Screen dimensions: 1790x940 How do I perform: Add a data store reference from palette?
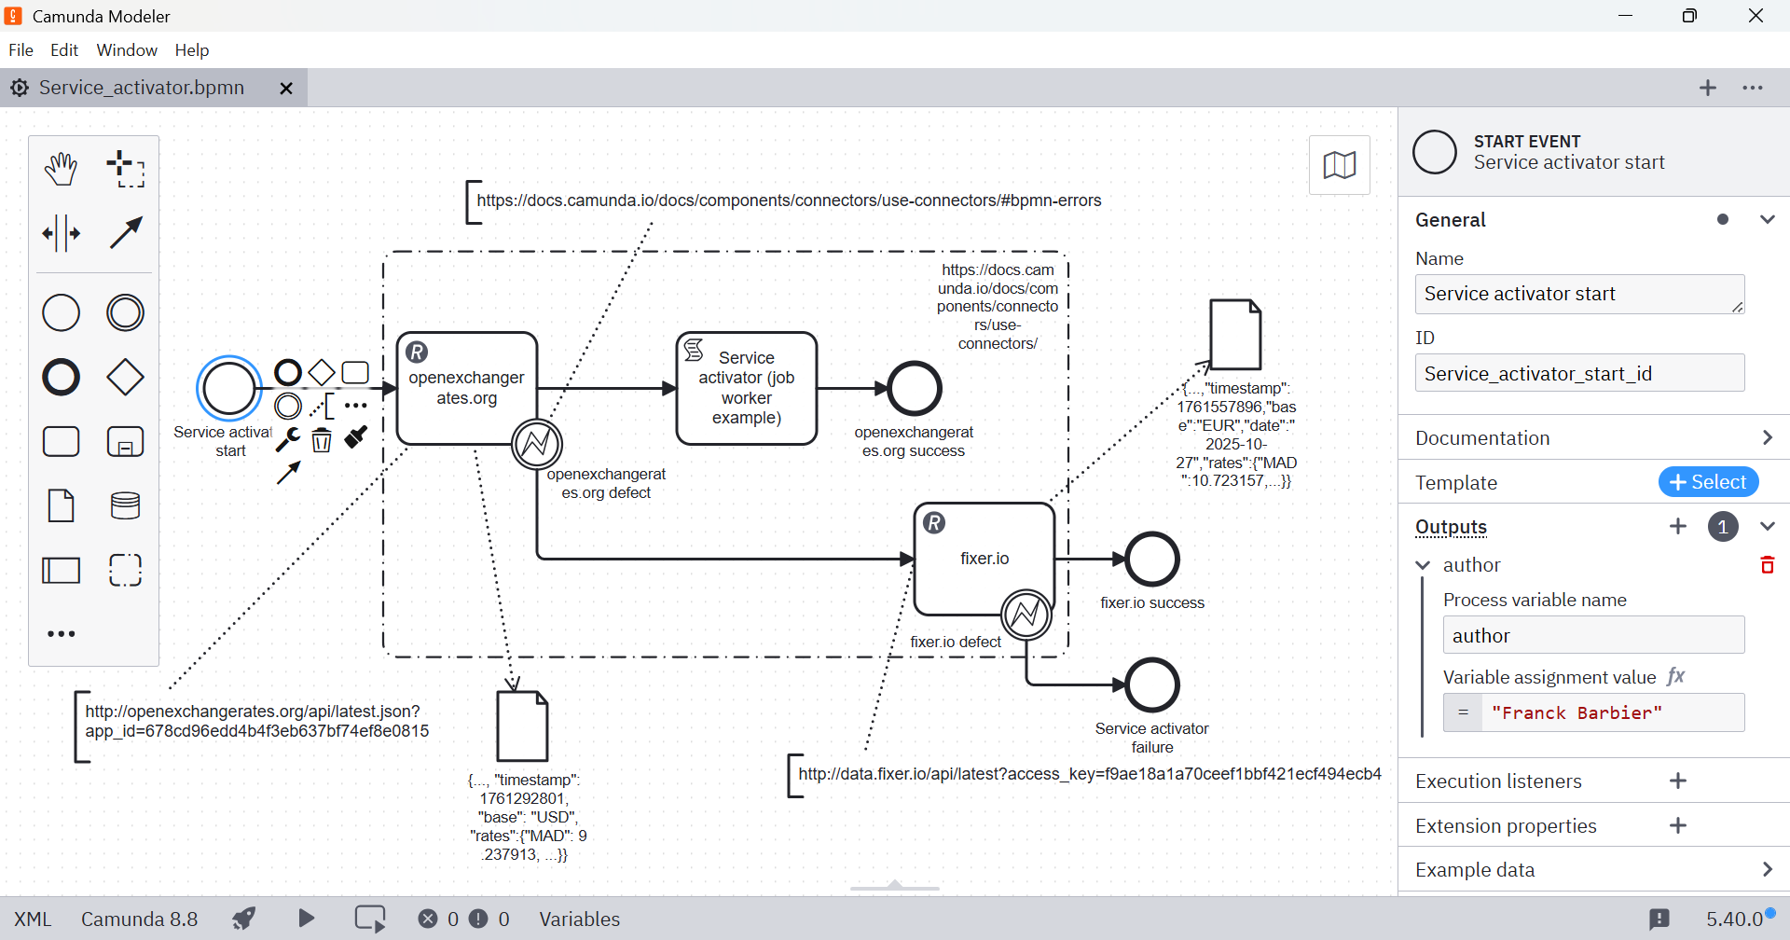(126, 505)
